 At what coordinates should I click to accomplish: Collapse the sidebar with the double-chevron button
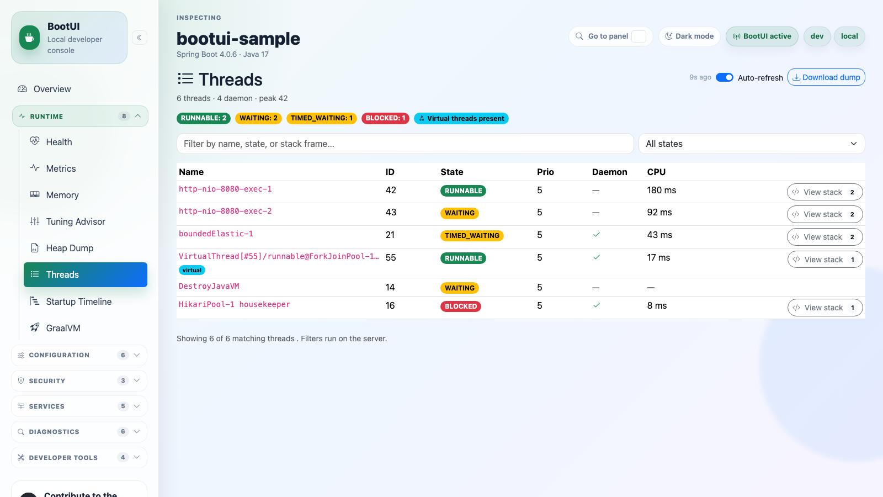pyautogui.click(x=140, y=38)
